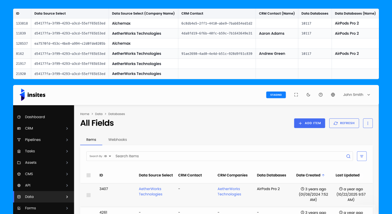Click ID 133818 cell in top table
The height and width of the screenshot is (214, 392).
[x=22, y=23]
